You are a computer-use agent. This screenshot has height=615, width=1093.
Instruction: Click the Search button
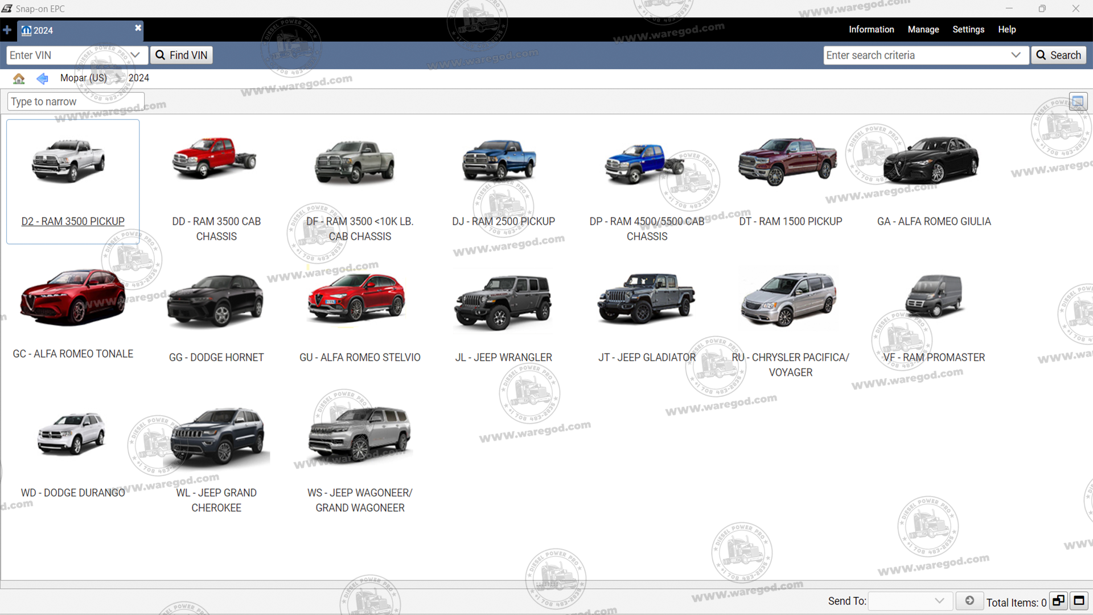click(x=1058, y=55)
